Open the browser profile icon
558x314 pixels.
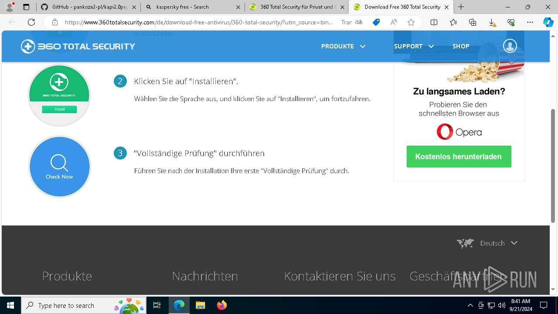click(x=10, y=7)
